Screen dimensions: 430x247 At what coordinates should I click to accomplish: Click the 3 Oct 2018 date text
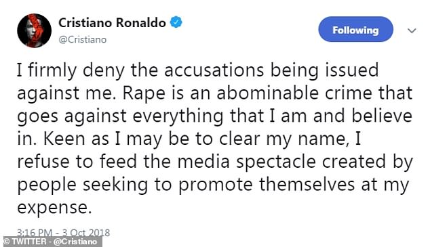click(86, 233)
